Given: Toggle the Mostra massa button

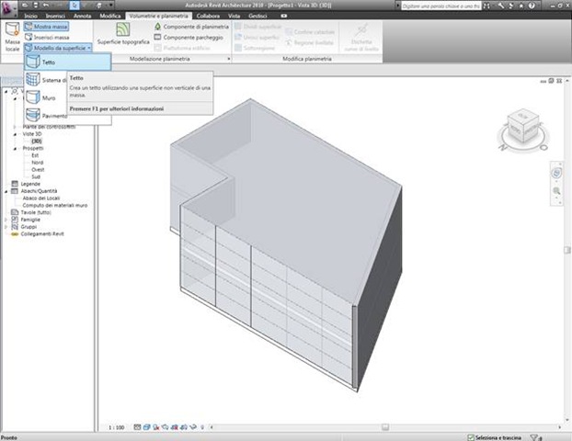Looking at the screenshot, I should tap(46, 27).
